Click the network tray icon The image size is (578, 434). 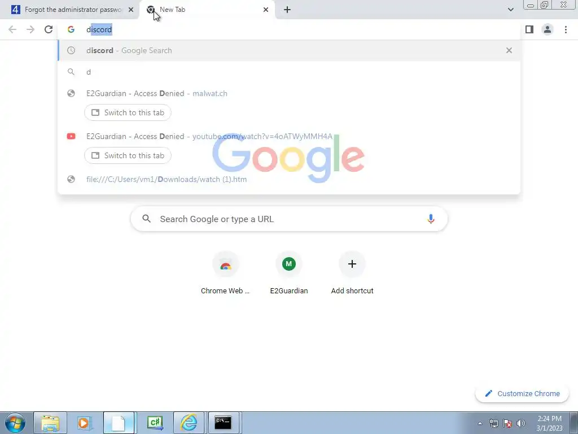coord(493,423)
